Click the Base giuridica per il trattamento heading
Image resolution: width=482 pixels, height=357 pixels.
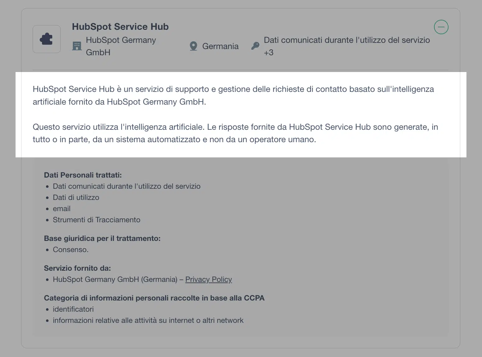[102, 238]
